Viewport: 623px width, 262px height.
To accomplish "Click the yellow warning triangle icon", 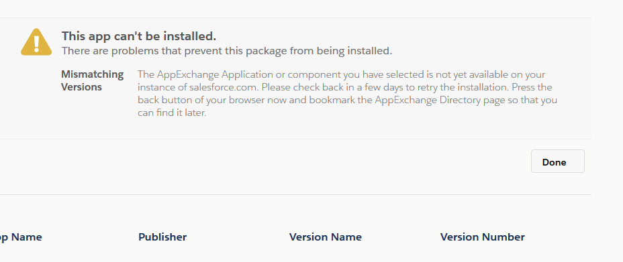I will (36, 42).
